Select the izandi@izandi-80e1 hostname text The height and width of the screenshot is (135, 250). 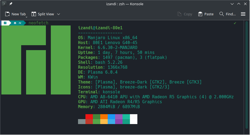(100, 28)
